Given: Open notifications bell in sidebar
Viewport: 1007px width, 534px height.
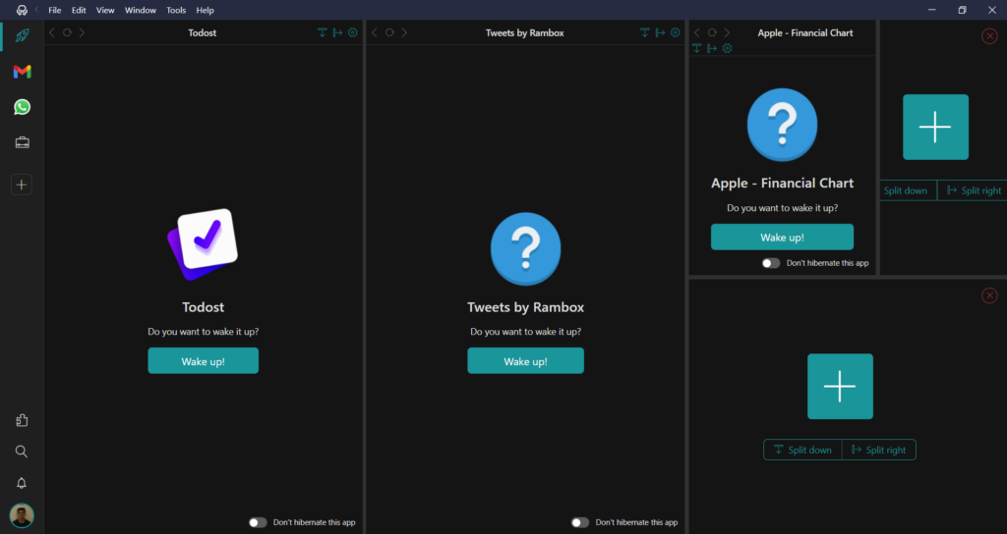Looking at the screenshot, I should click(x=22, y=483).
